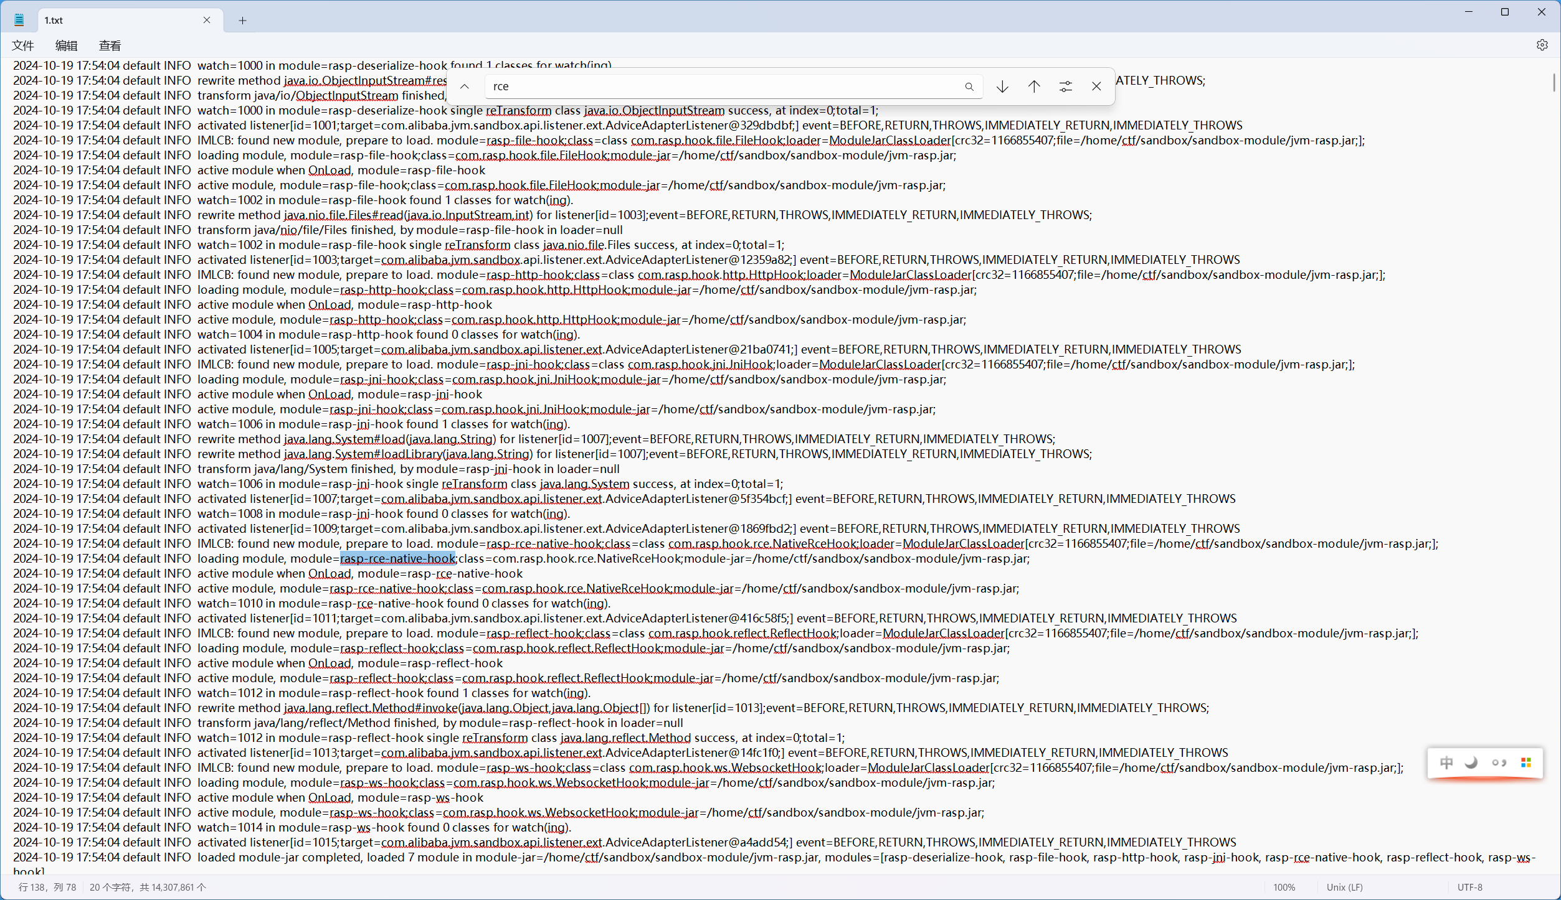Click the Notepad app icon in the title bar
Viewport: 1561px width, 900px height.
click(x=19, y=20)
